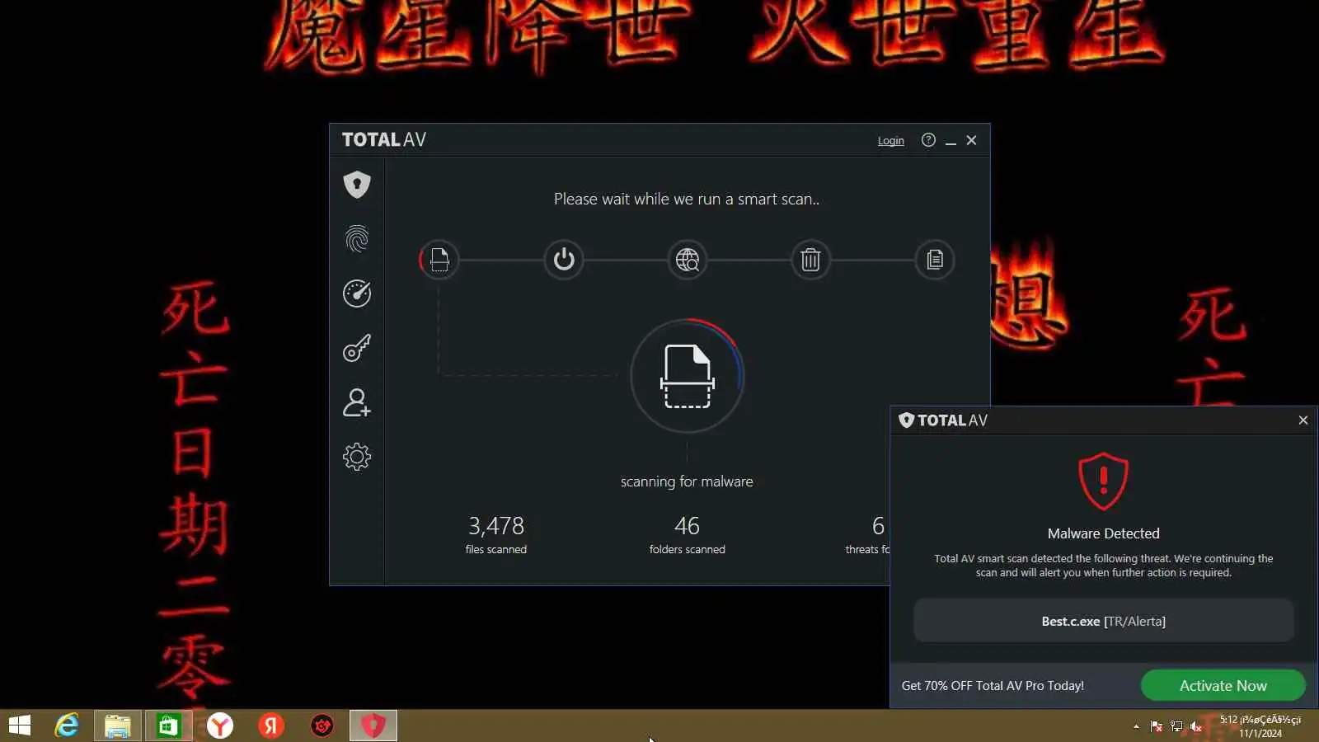Open the malware protection shield tab
The image size is (1319, 742).
tap(357, 185)
